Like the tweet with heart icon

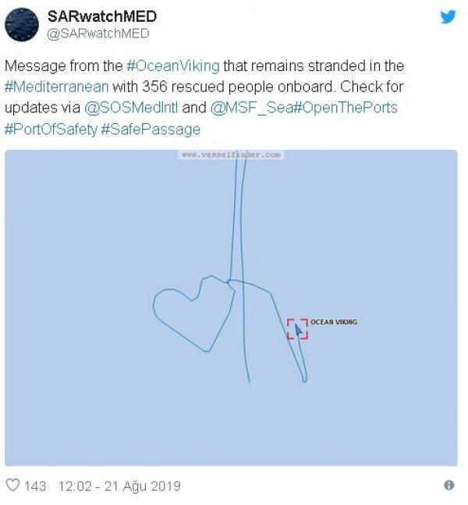[x=12, y=485]
